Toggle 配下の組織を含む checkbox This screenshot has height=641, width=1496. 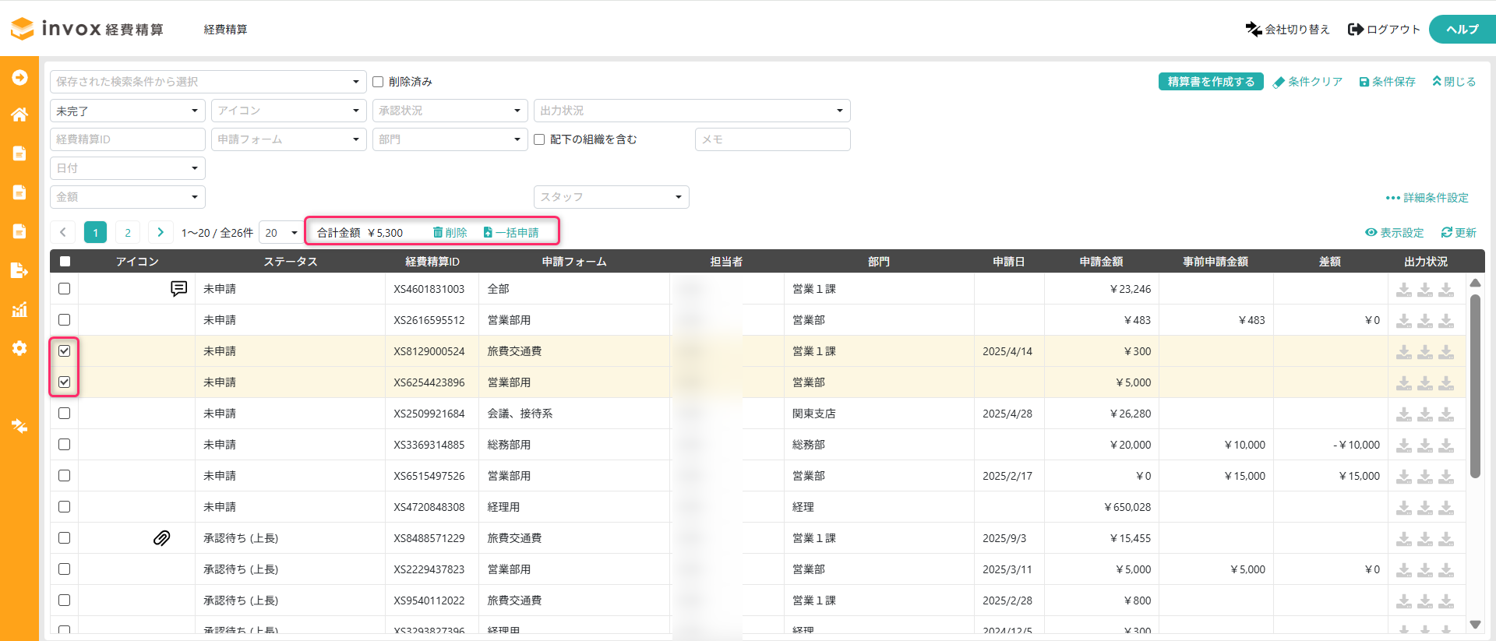539,139
